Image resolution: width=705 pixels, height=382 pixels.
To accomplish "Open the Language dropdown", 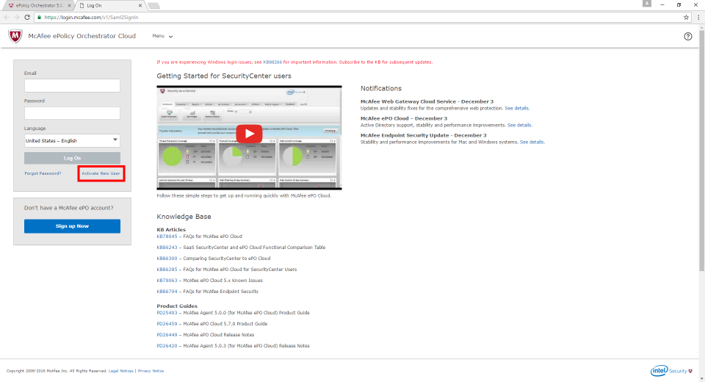I will pyautogui.click(x=72, y=140).
